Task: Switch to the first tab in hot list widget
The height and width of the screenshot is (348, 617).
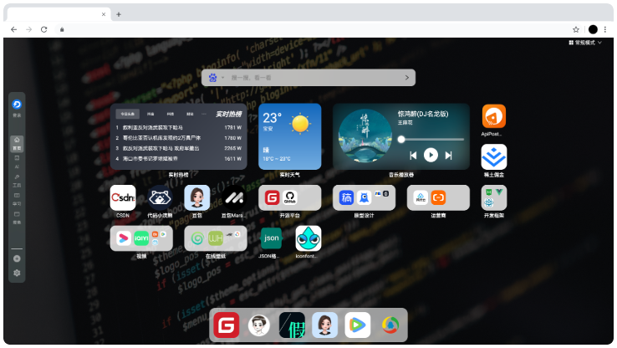Action: (x=126, y=113)
